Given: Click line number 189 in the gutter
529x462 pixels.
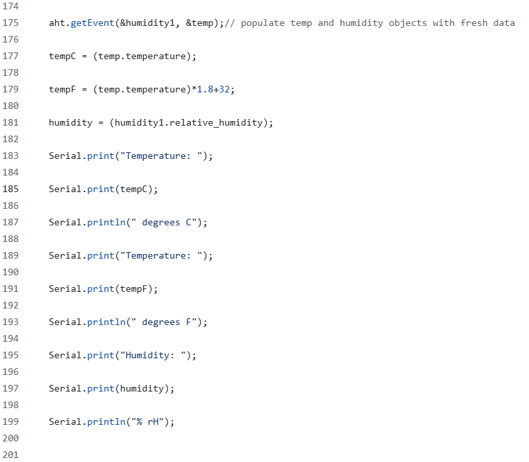Looking at the screenshot, I should click(11, 255).
